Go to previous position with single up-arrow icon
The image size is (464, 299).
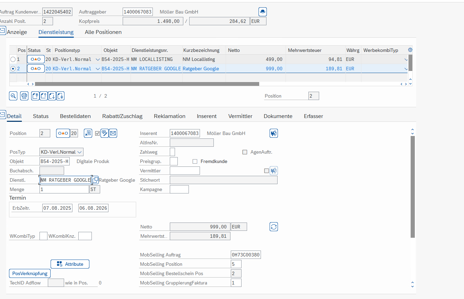tap(44, 96)
